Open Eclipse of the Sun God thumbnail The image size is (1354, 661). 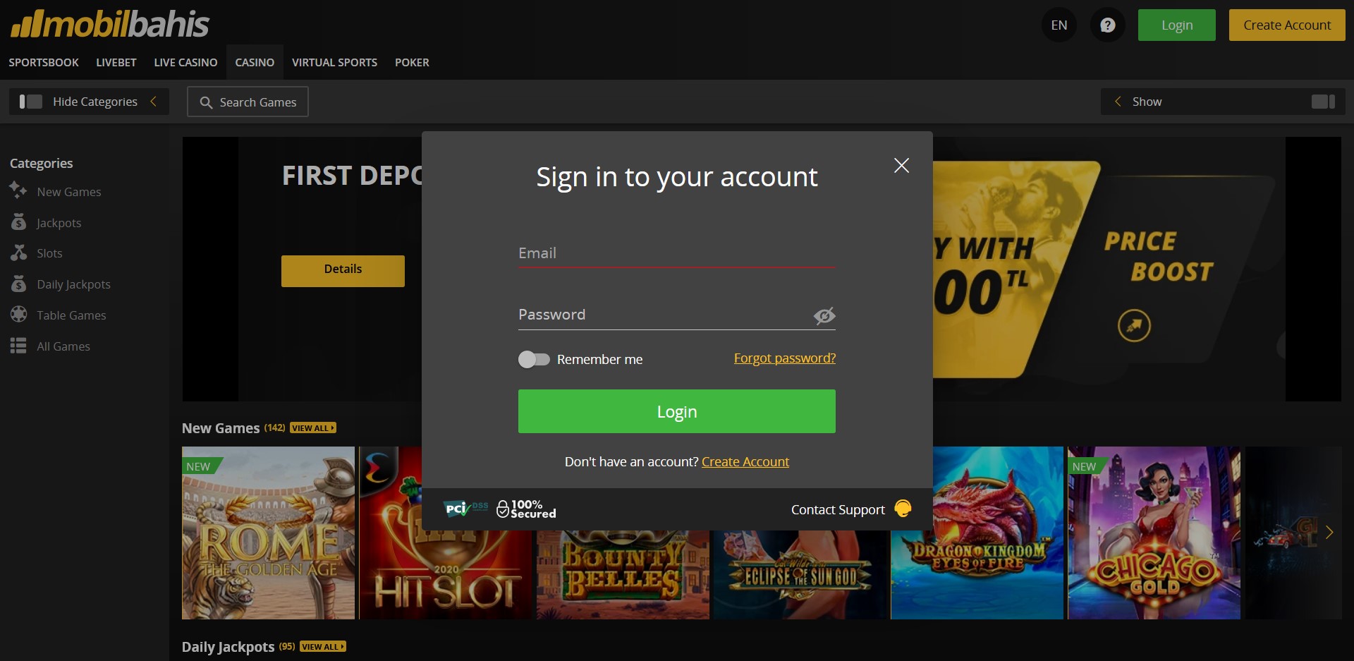pos(800,575)
